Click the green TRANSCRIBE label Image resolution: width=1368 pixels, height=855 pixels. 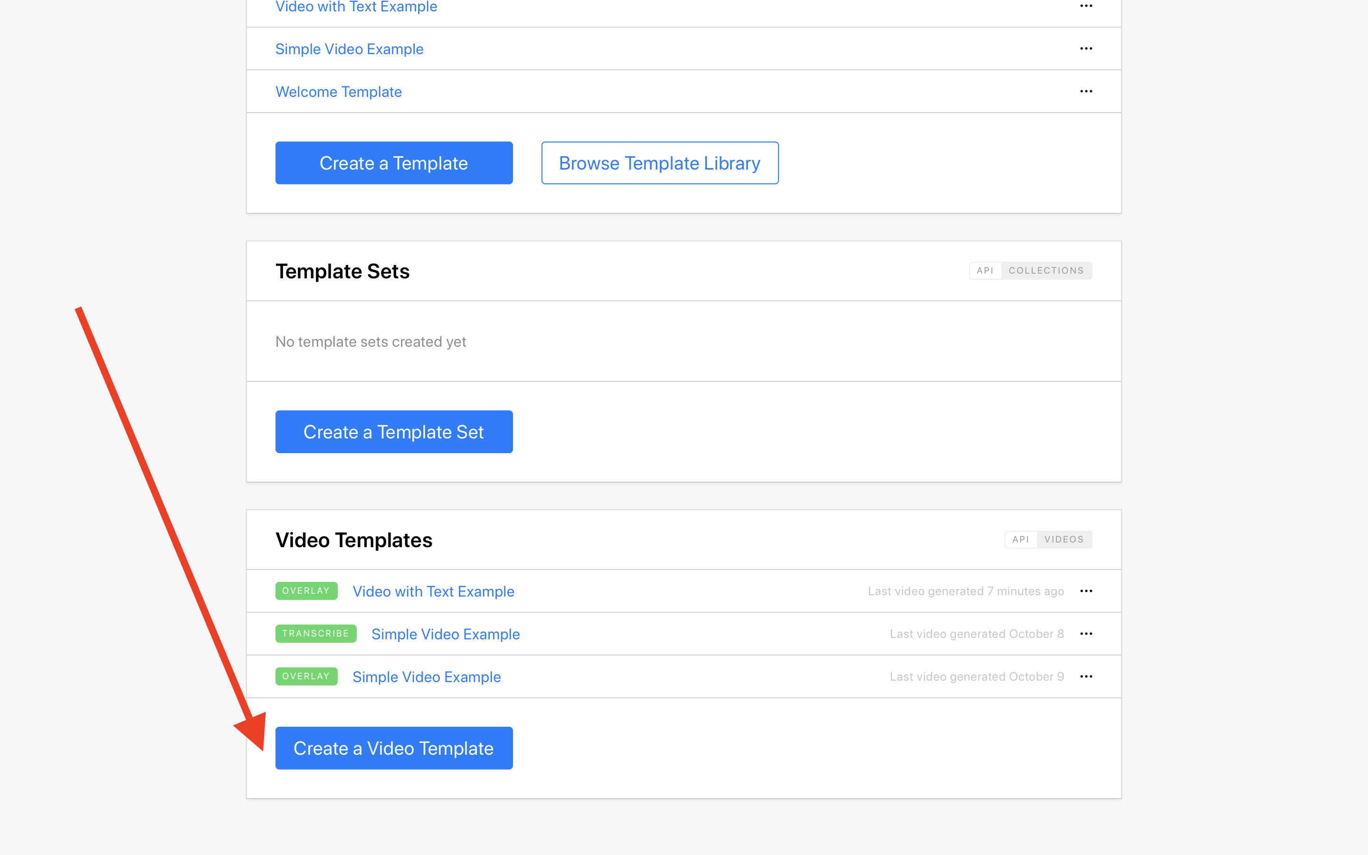tap(315, 633)
